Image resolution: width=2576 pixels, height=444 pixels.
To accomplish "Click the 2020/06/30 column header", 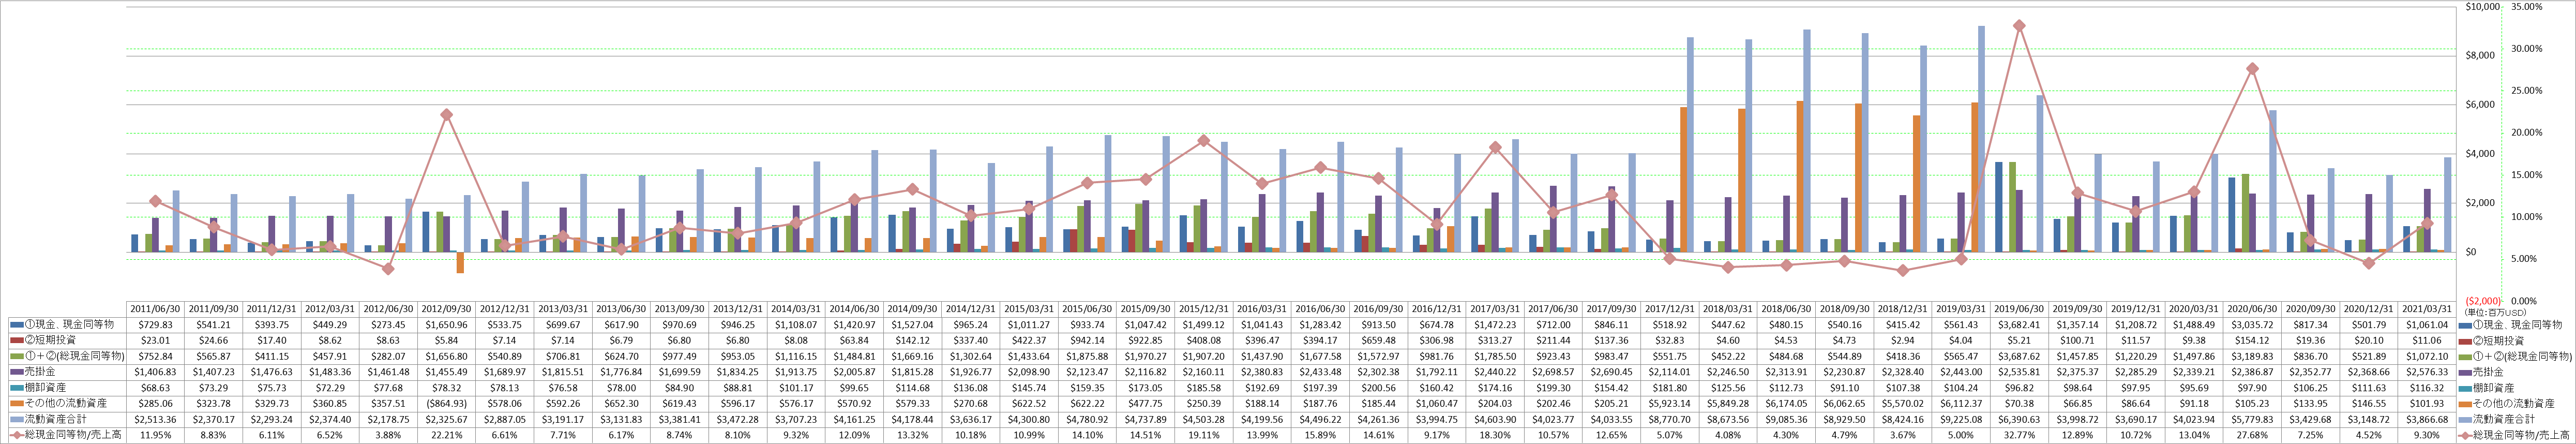I will (2253, 309).
